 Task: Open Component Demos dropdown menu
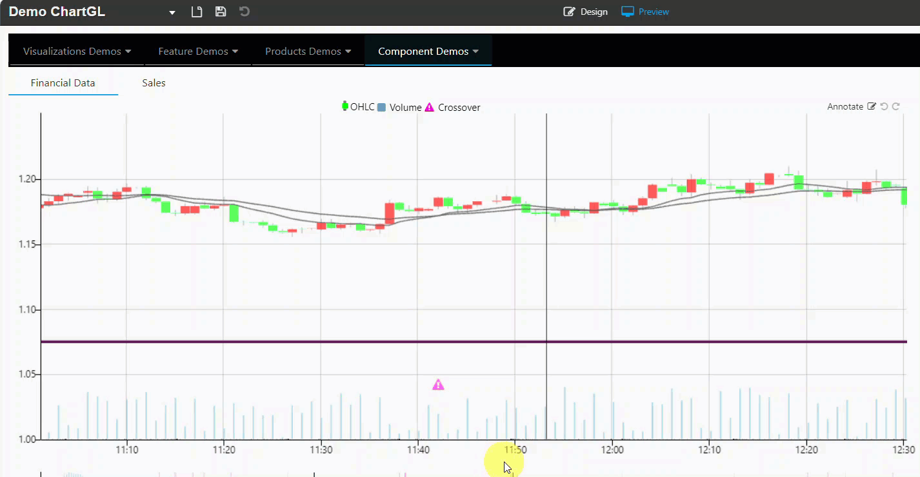(x=428, y=52)
